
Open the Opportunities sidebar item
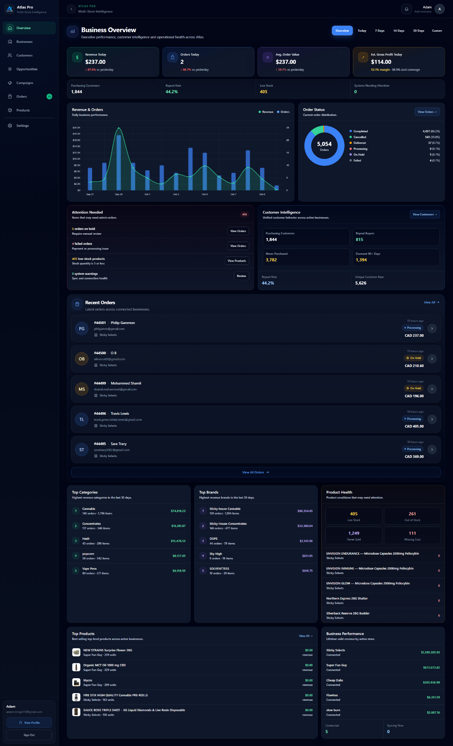pyautogui.click(x=29, y=69)
